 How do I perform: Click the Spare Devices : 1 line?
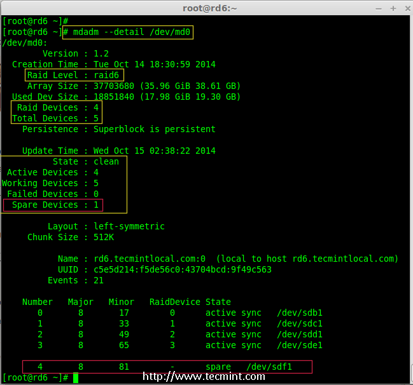click(53, 205)
